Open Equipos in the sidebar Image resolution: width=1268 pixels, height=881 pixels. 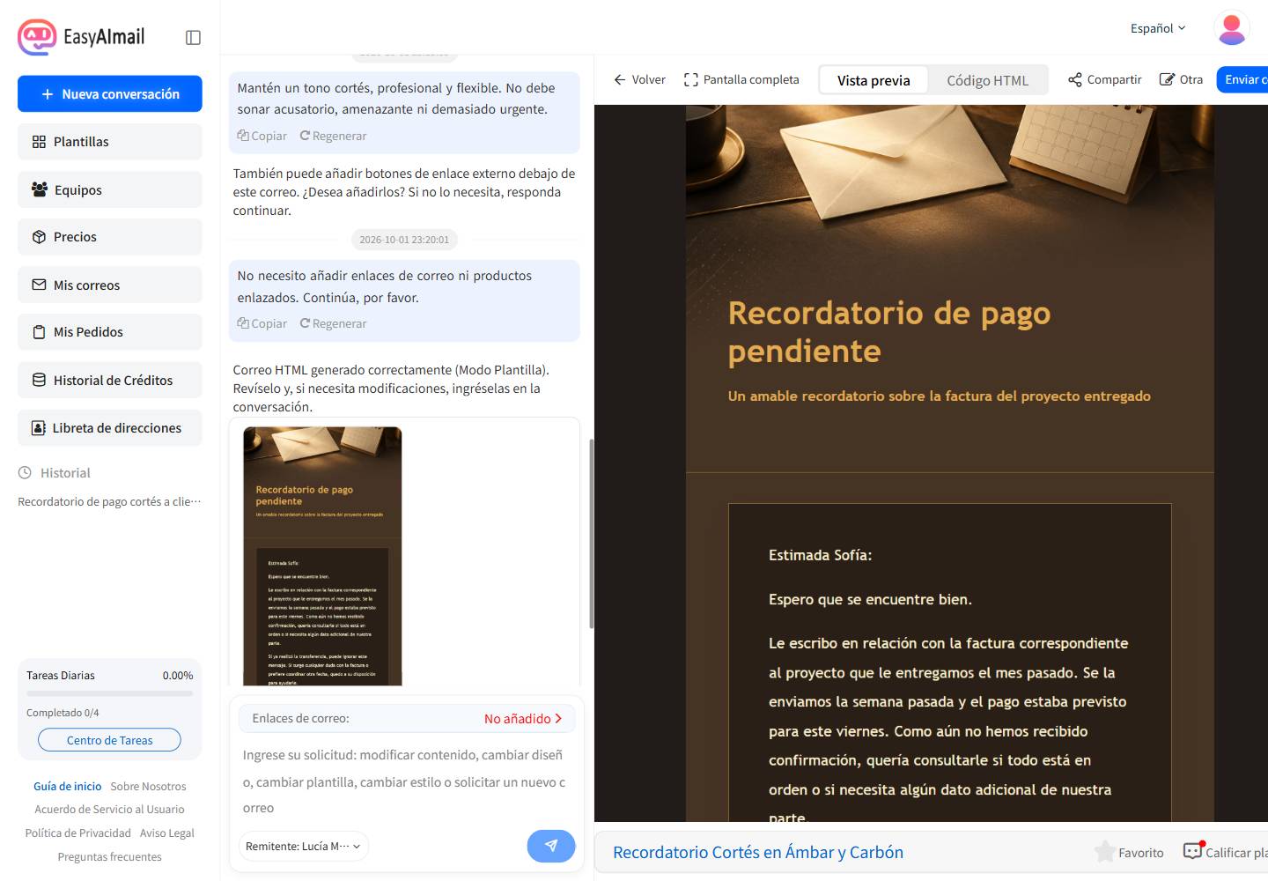click(x=110, y=189)
